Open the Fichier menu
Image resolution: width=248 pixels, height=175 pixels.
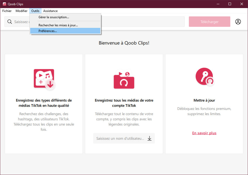point(7,11)
